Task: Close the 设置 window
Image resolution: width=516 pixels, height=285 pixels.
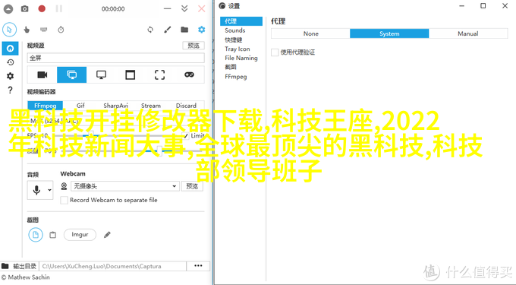Action: [505, 5]
